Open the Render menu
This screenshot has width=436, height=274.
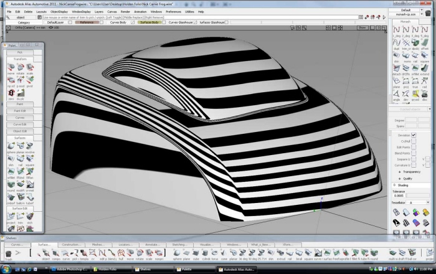coord(126,11)
